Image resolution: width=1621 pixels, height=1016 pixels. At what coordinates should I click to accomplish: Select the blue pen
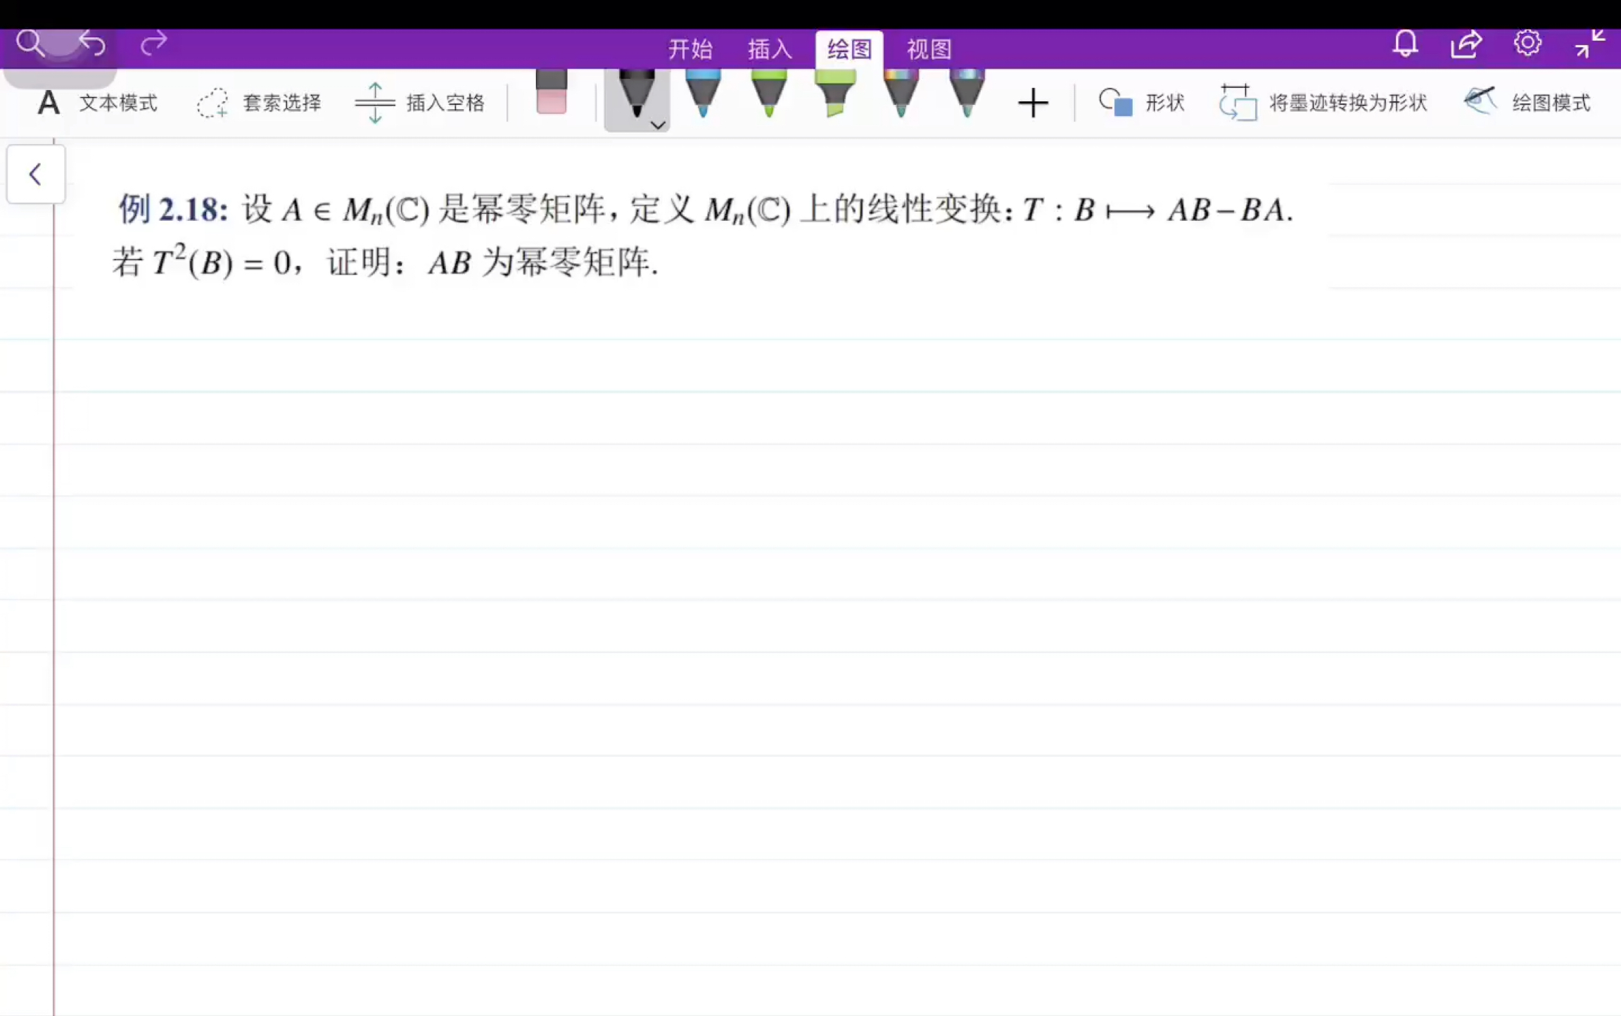pos(703,93)
